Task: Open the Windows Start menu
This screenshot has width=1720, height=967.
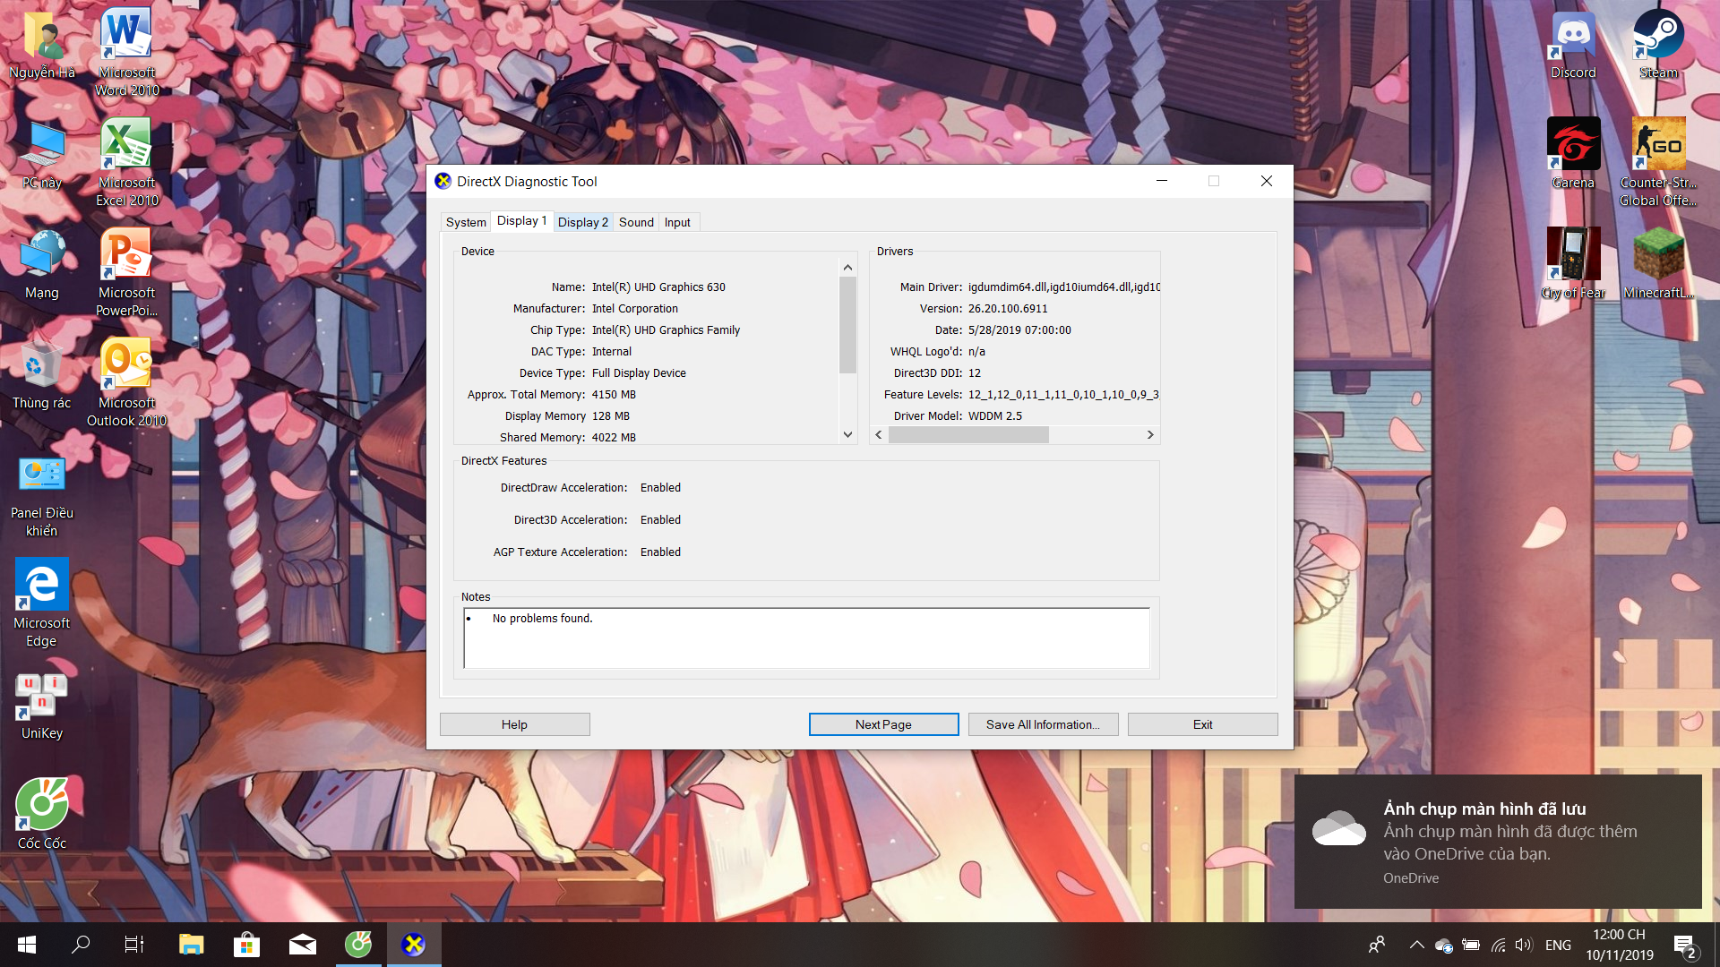Action: (x=27, y=945)
